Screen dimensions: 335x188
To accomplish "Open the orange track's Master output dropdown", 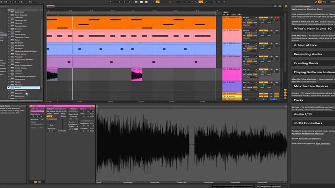I will click(250, 25).
